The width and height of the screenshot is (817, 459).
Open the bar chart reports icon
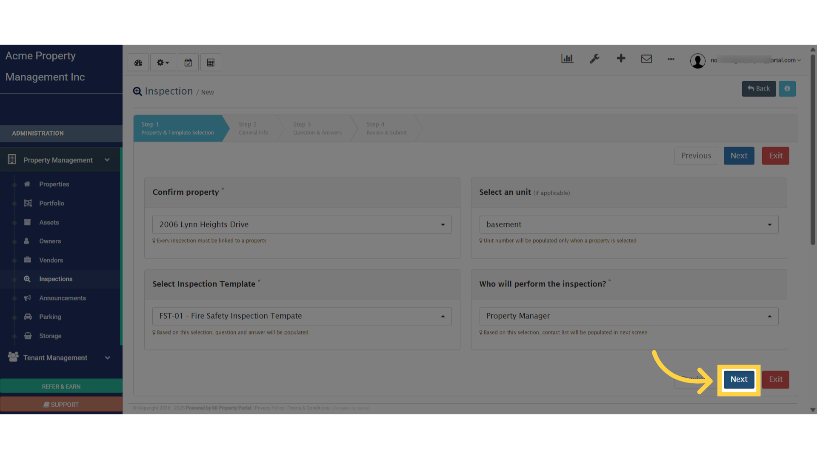tap(567, 59)
